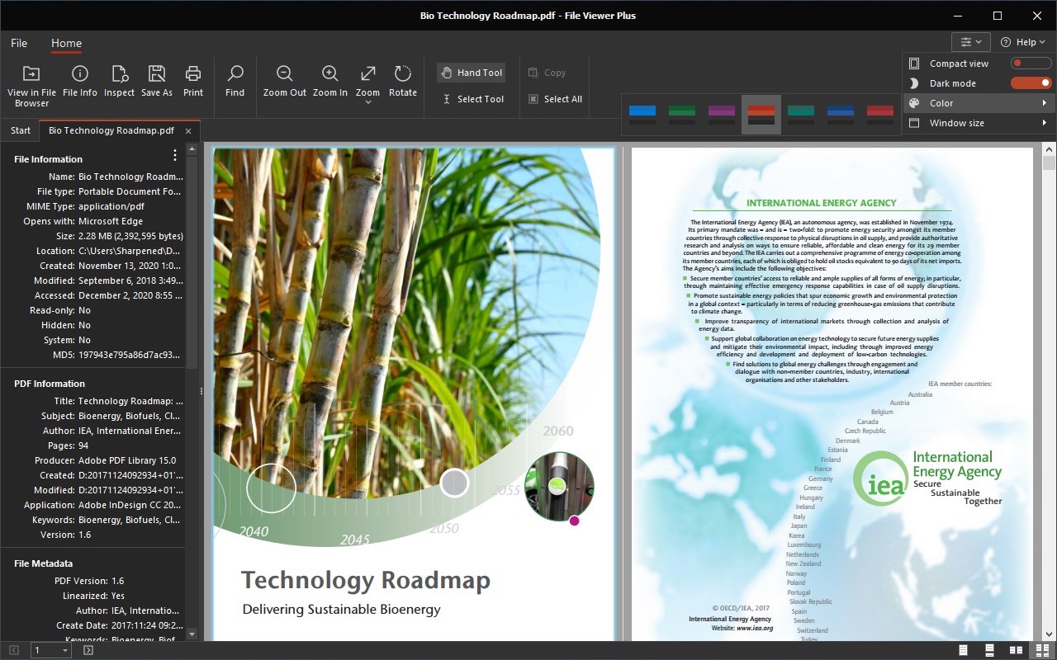Switch to two-page continuous view
The width and height of the screenshot is (1057, 660).
point(1042,651)
